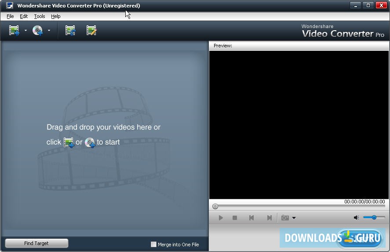Click the preview seek bar handle
390x252 pixels.
(215, 206)
